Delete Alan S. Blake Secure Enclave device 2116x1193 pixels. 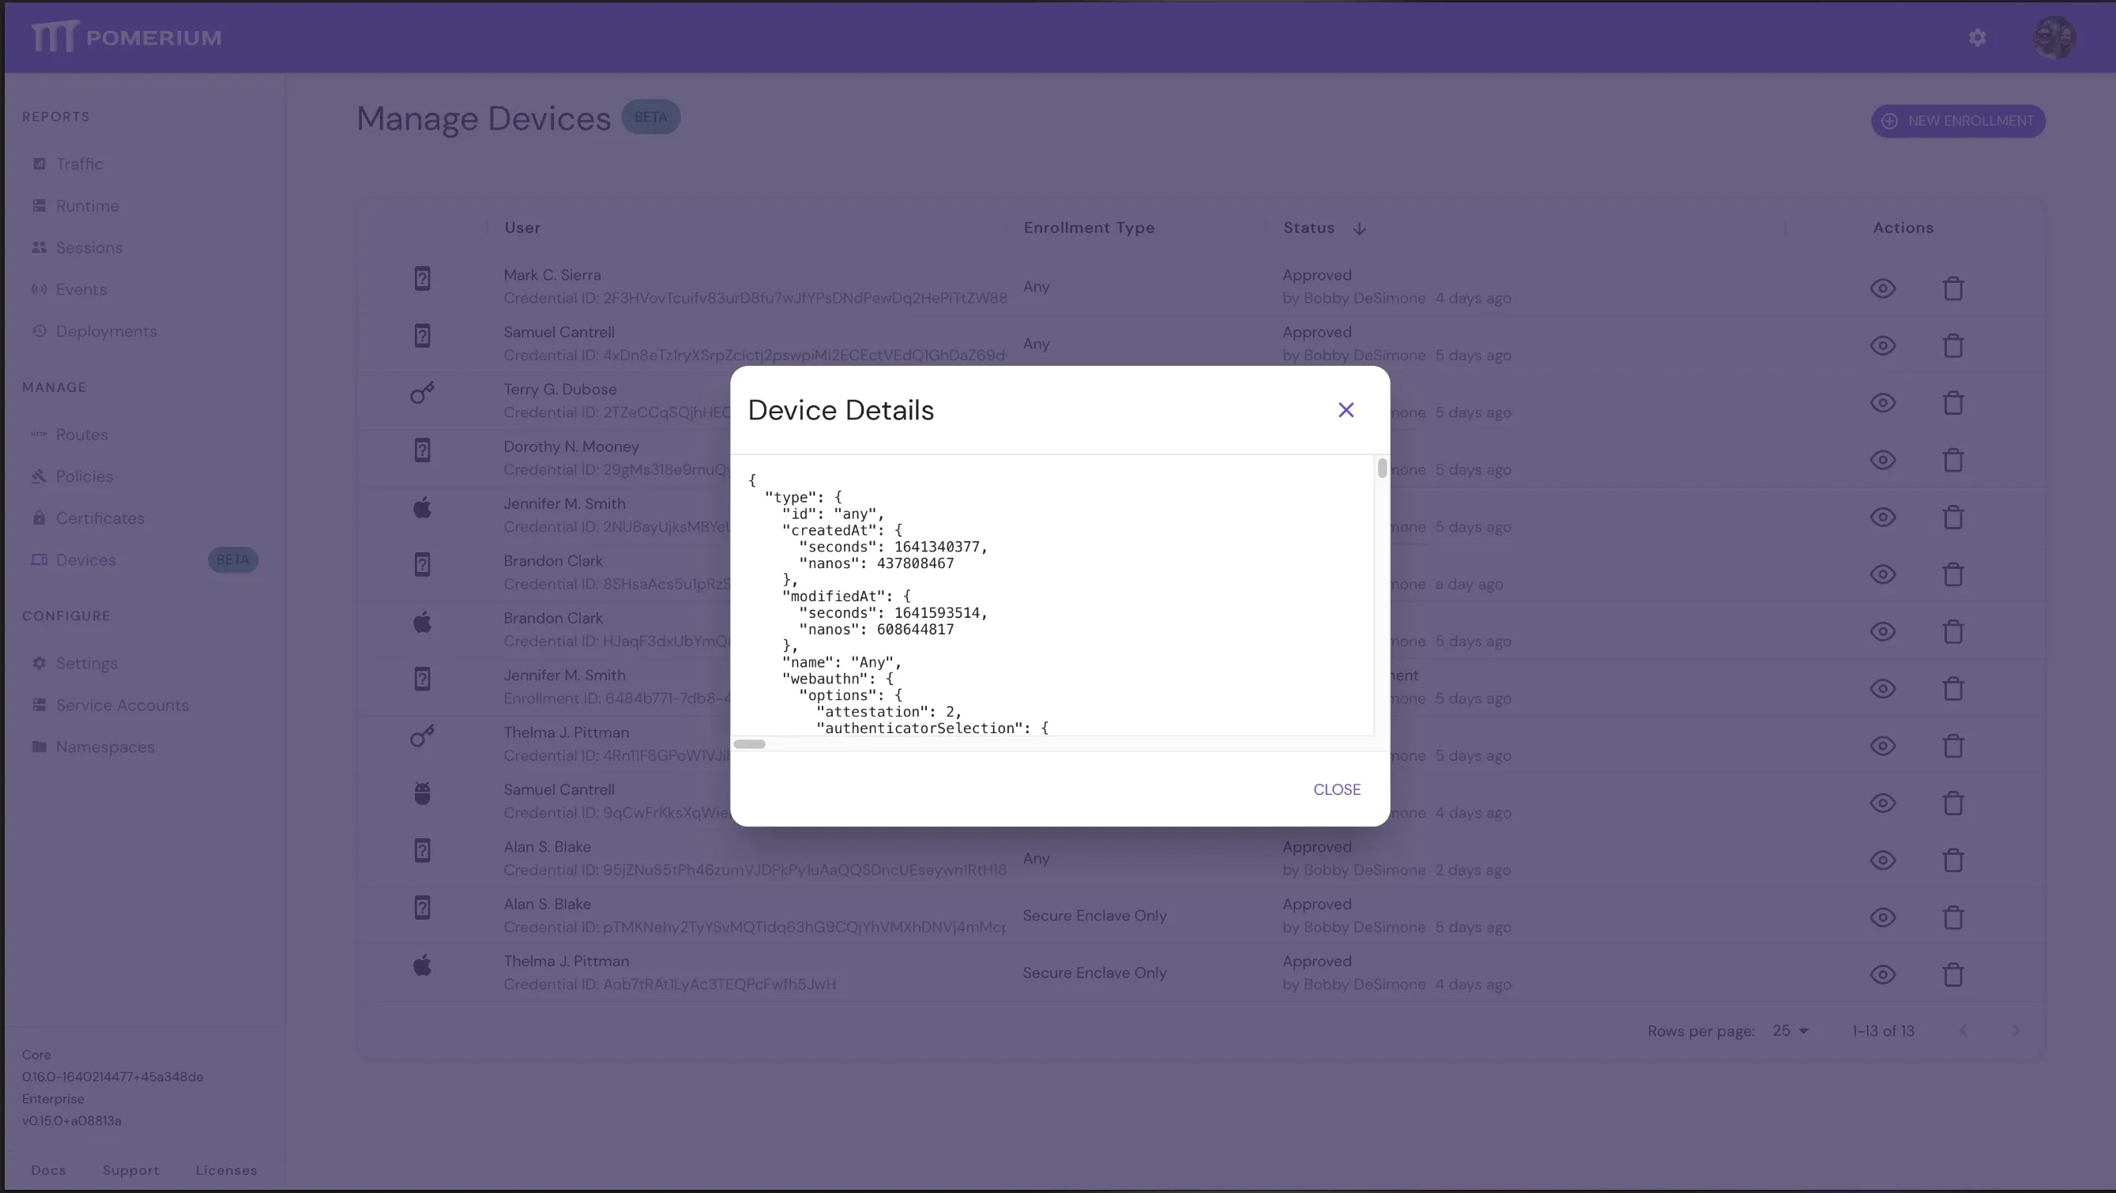click(1952, 917)
